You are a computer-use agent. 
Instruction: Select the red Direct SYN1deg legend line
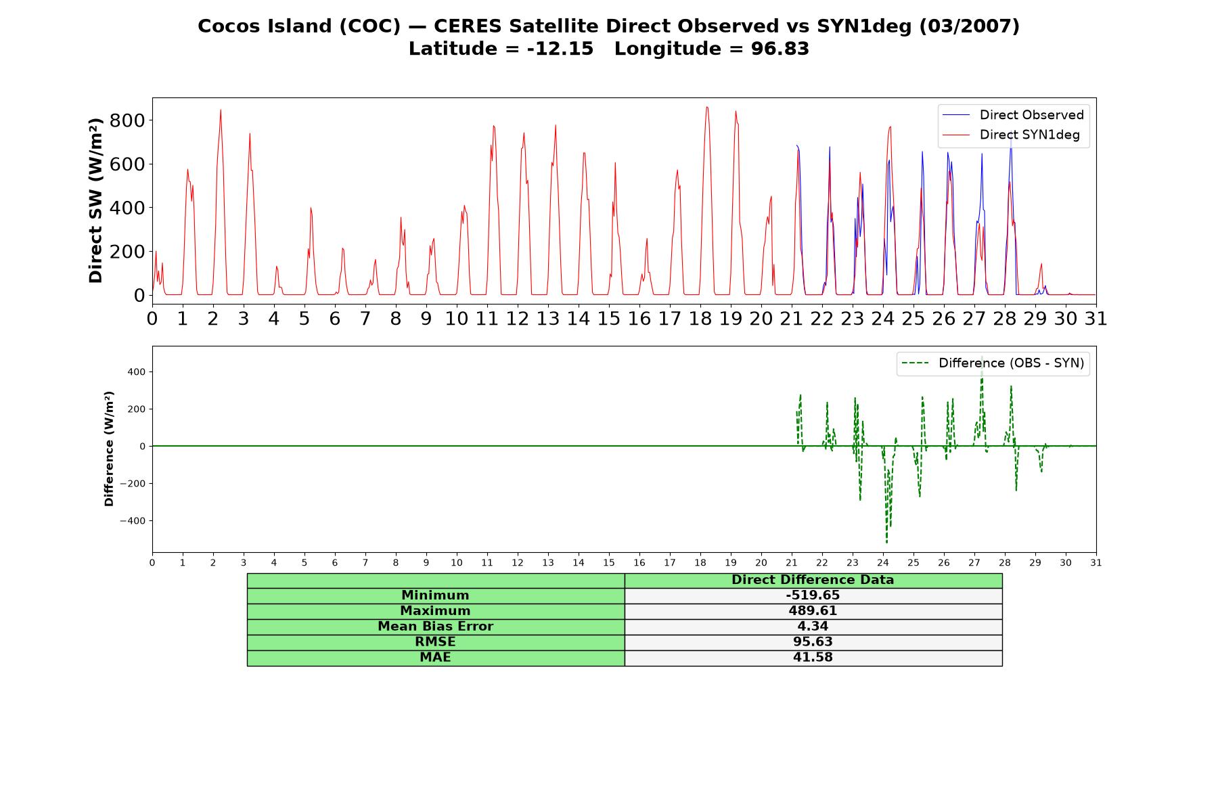tap(956, 135)
